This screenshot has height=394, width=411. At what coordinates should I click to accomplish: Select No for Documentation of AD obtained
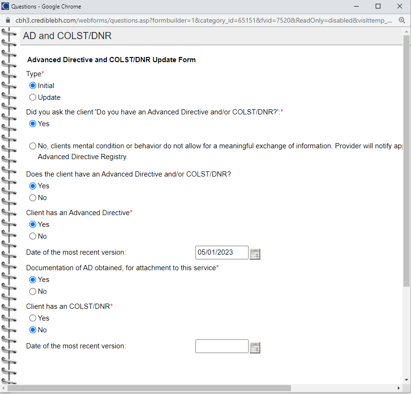[32, 291]
